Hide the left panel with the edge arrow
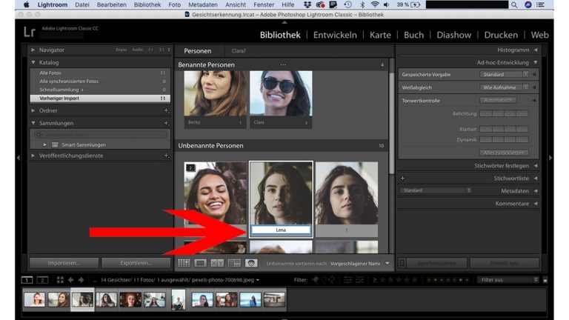 pos(19,158)
